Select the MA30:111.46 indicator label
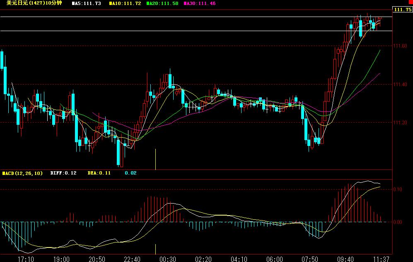Viewport: 413px width, 262px height. pyautogui.click(x=199, y=3)
